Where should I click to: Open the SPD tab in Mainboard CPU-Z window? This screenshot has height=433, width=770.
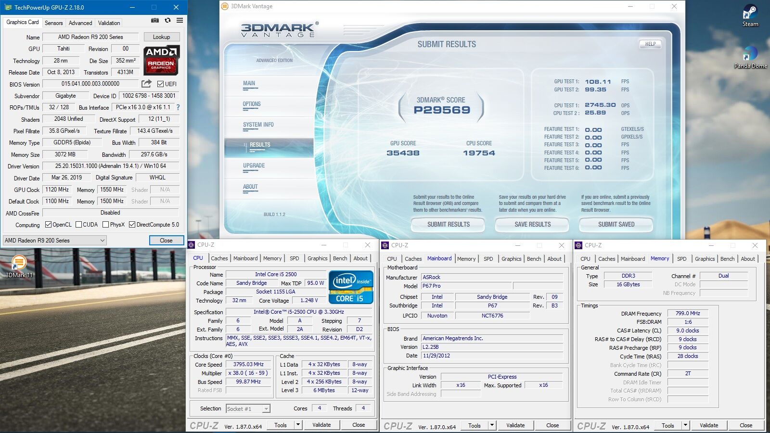(x=488, y=259)
